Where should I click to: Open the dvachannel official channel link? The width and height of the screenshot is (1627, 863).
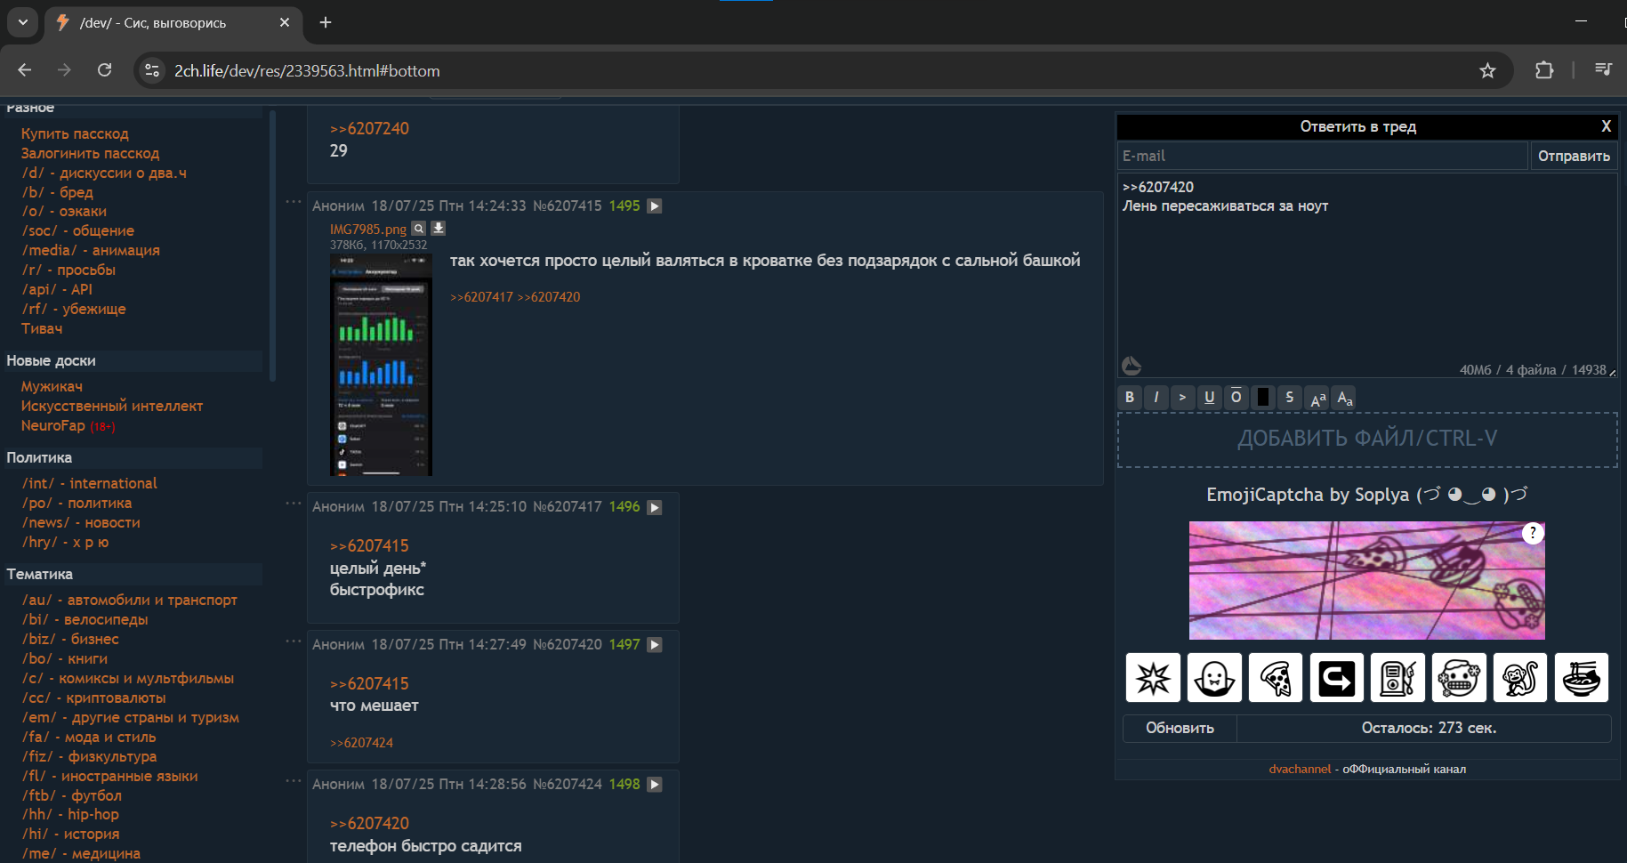click(x=1300, y=769)
